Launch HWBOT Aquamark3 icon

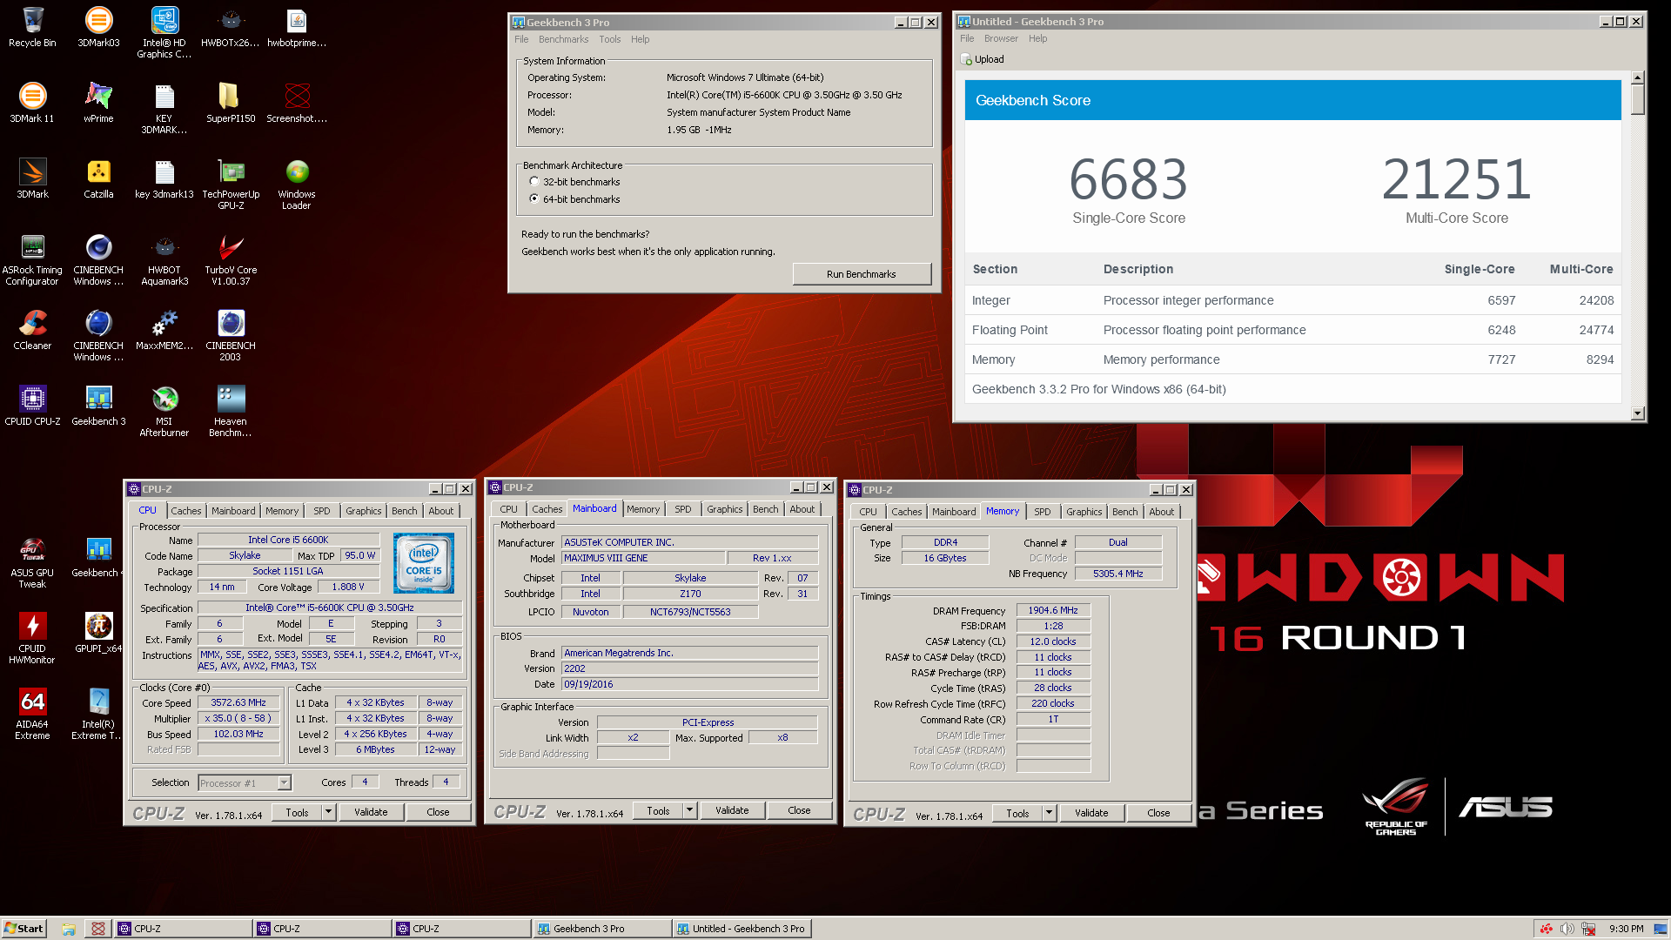[x=164, y=259]
